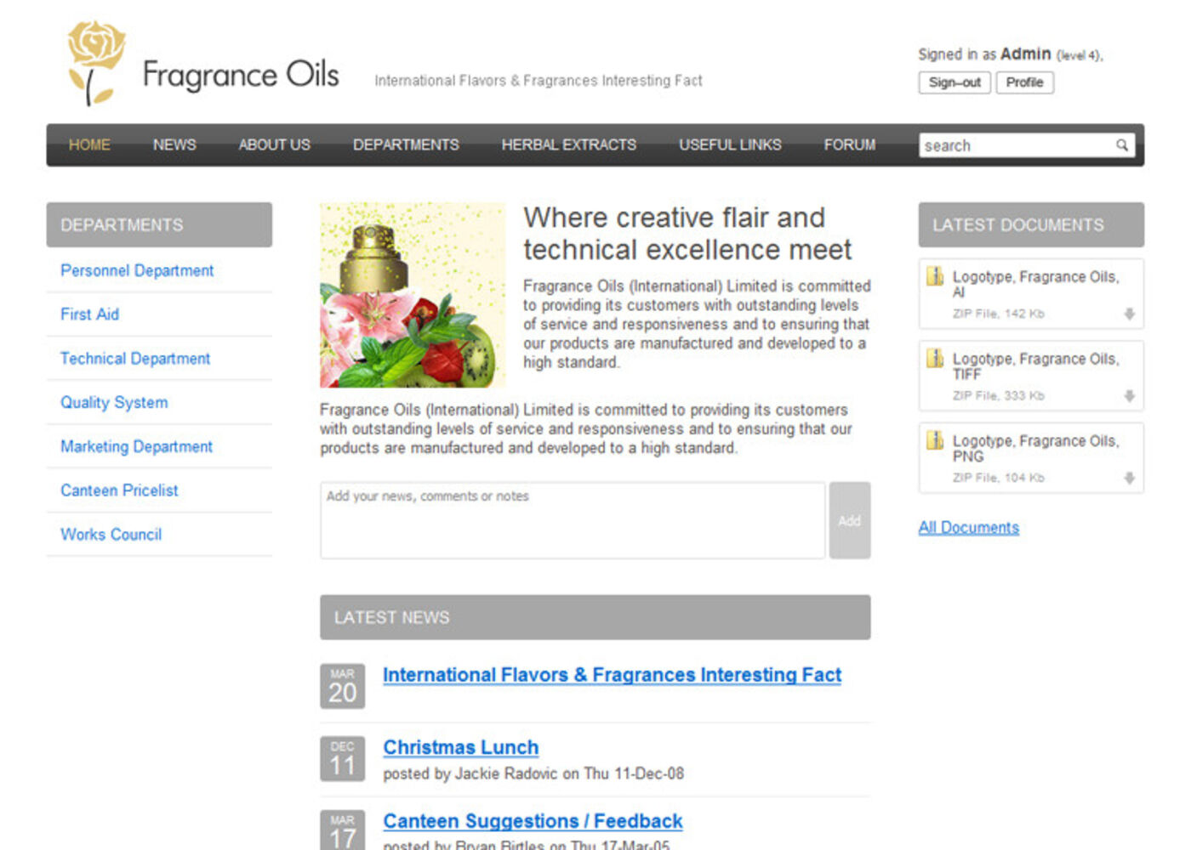Image resolution: width=1191 pixels, height=850 pixels.
Task: Download the Logotype TIFF file arrow
Action: [1129, 396]
